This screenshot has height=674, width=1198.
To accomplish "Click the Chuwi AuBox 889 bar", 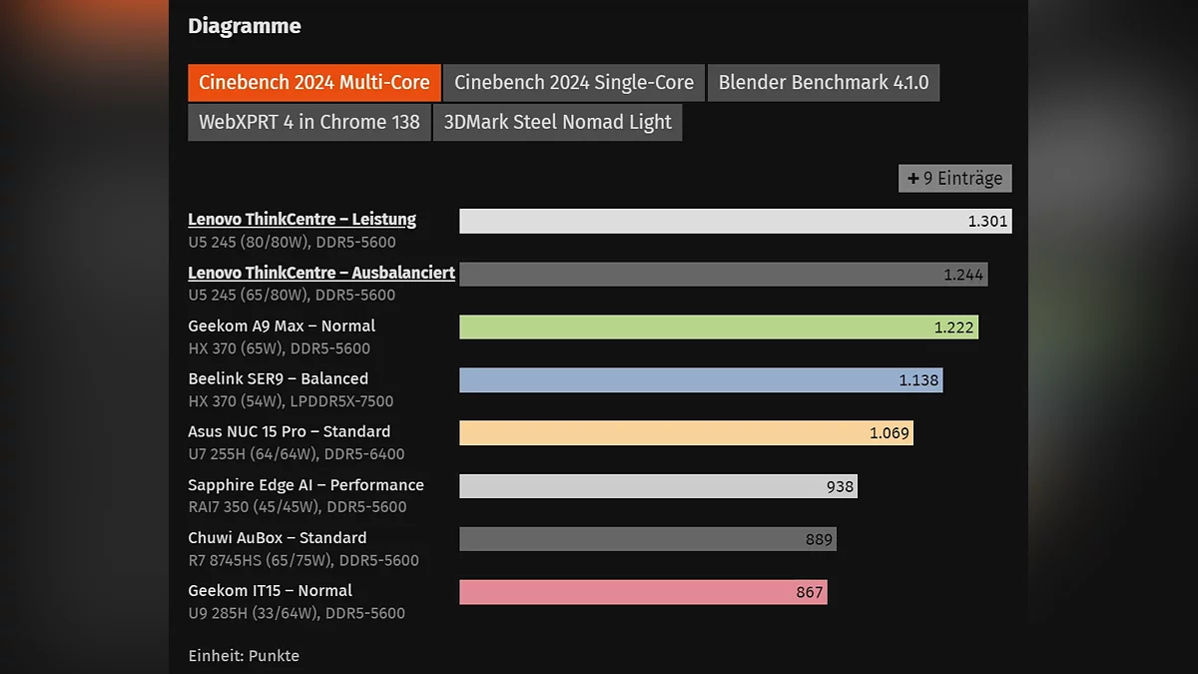I will tap(647, 539).
